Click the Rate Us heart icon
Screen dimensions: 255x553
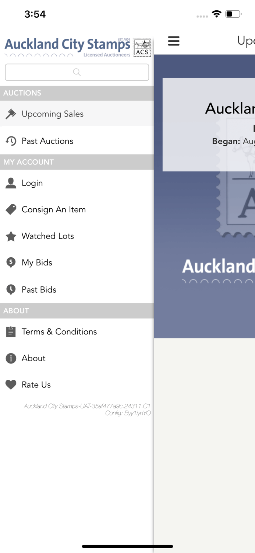point(11,385)
